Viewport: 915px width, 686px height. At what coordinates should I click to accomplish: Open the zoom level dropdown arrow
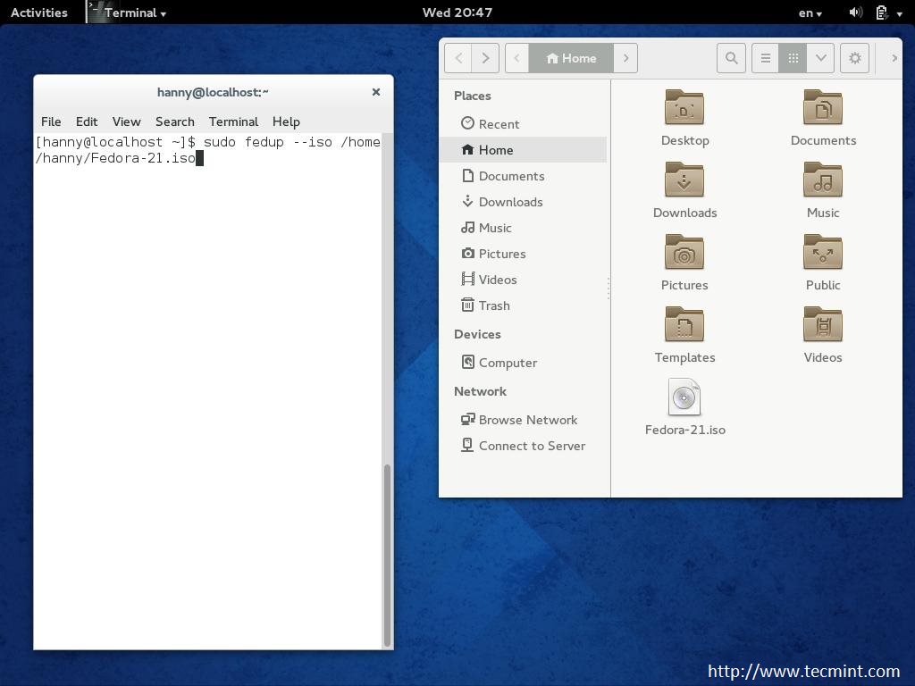click(820, 57)
